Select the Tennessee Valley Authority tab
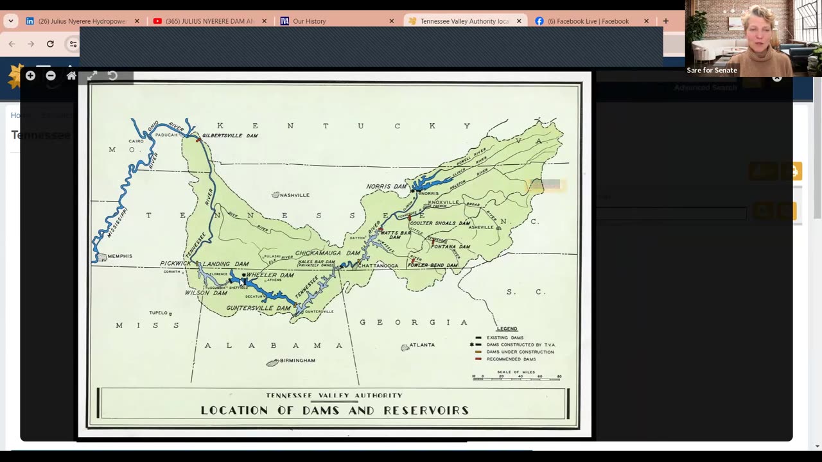The image size is (822, 462). coord(465,21)
